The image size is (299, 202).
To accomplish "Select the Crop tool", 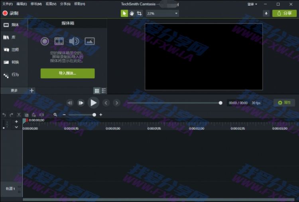I will (x=139, y=13).
